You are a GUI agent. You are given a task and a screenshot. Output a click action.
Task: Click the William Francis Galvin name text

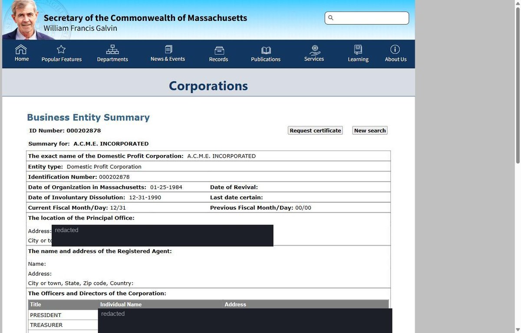tap(80, 28)
